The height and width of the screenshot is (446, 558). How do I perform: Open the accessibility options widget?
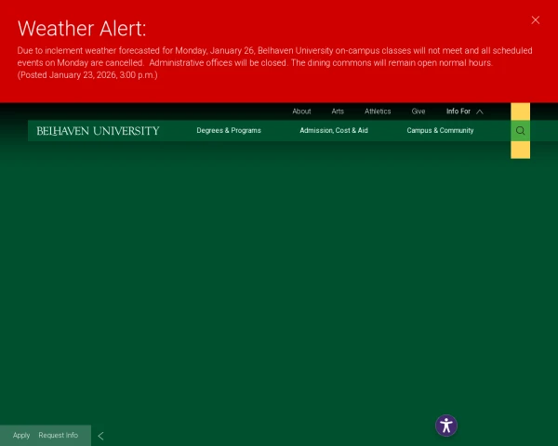[446, 426]
